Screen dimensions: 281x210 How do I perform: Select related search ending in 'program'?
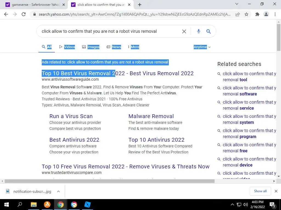(247, 133)
